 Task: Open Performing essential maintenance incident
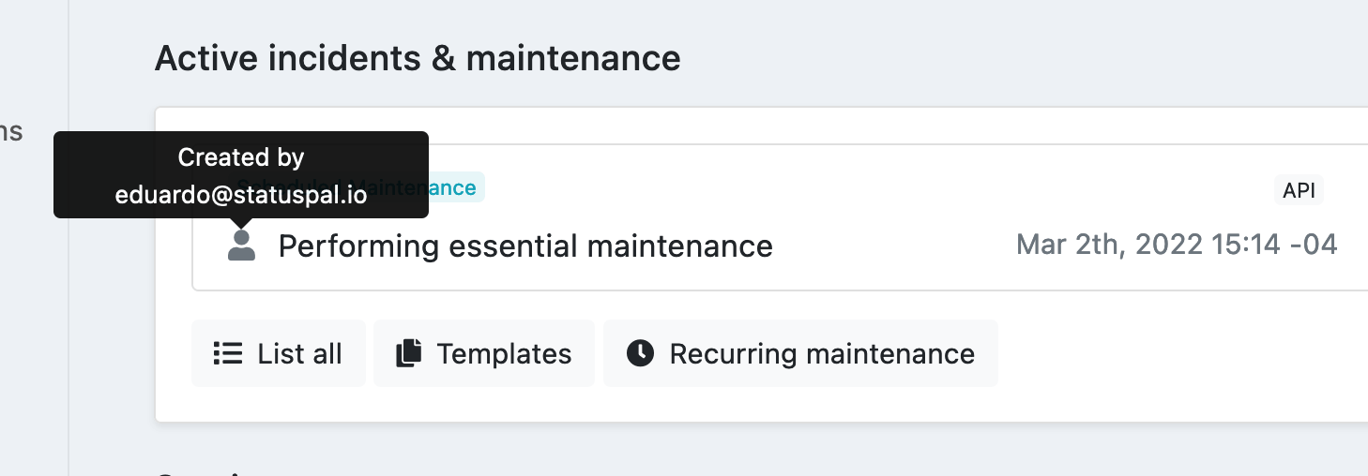(x=525, y=246)
